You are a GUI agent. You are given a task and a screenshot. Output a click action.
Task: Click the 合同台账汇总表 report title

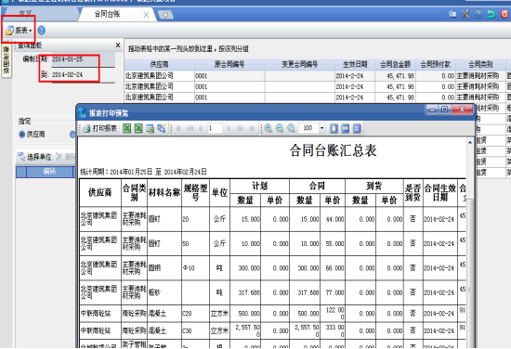coord(333,150)
